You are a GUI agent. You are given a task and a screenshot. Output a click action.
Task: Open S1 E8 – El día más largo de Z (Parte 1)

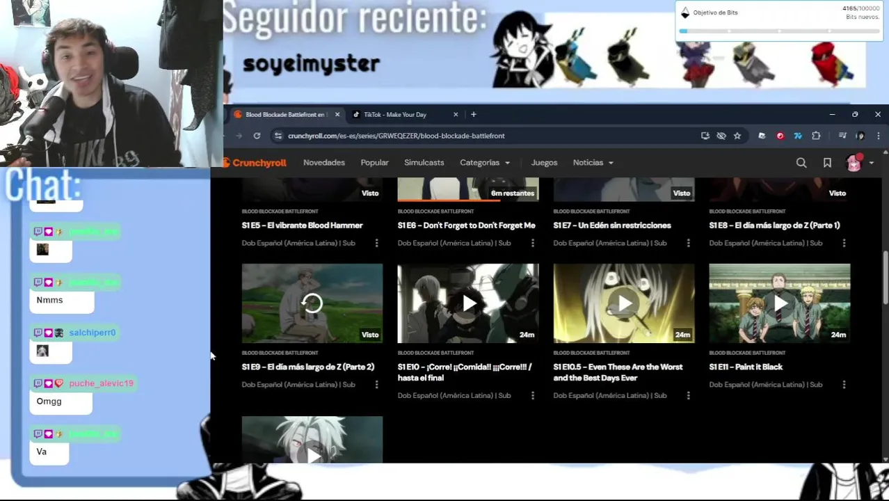click(x=774, y=225)
